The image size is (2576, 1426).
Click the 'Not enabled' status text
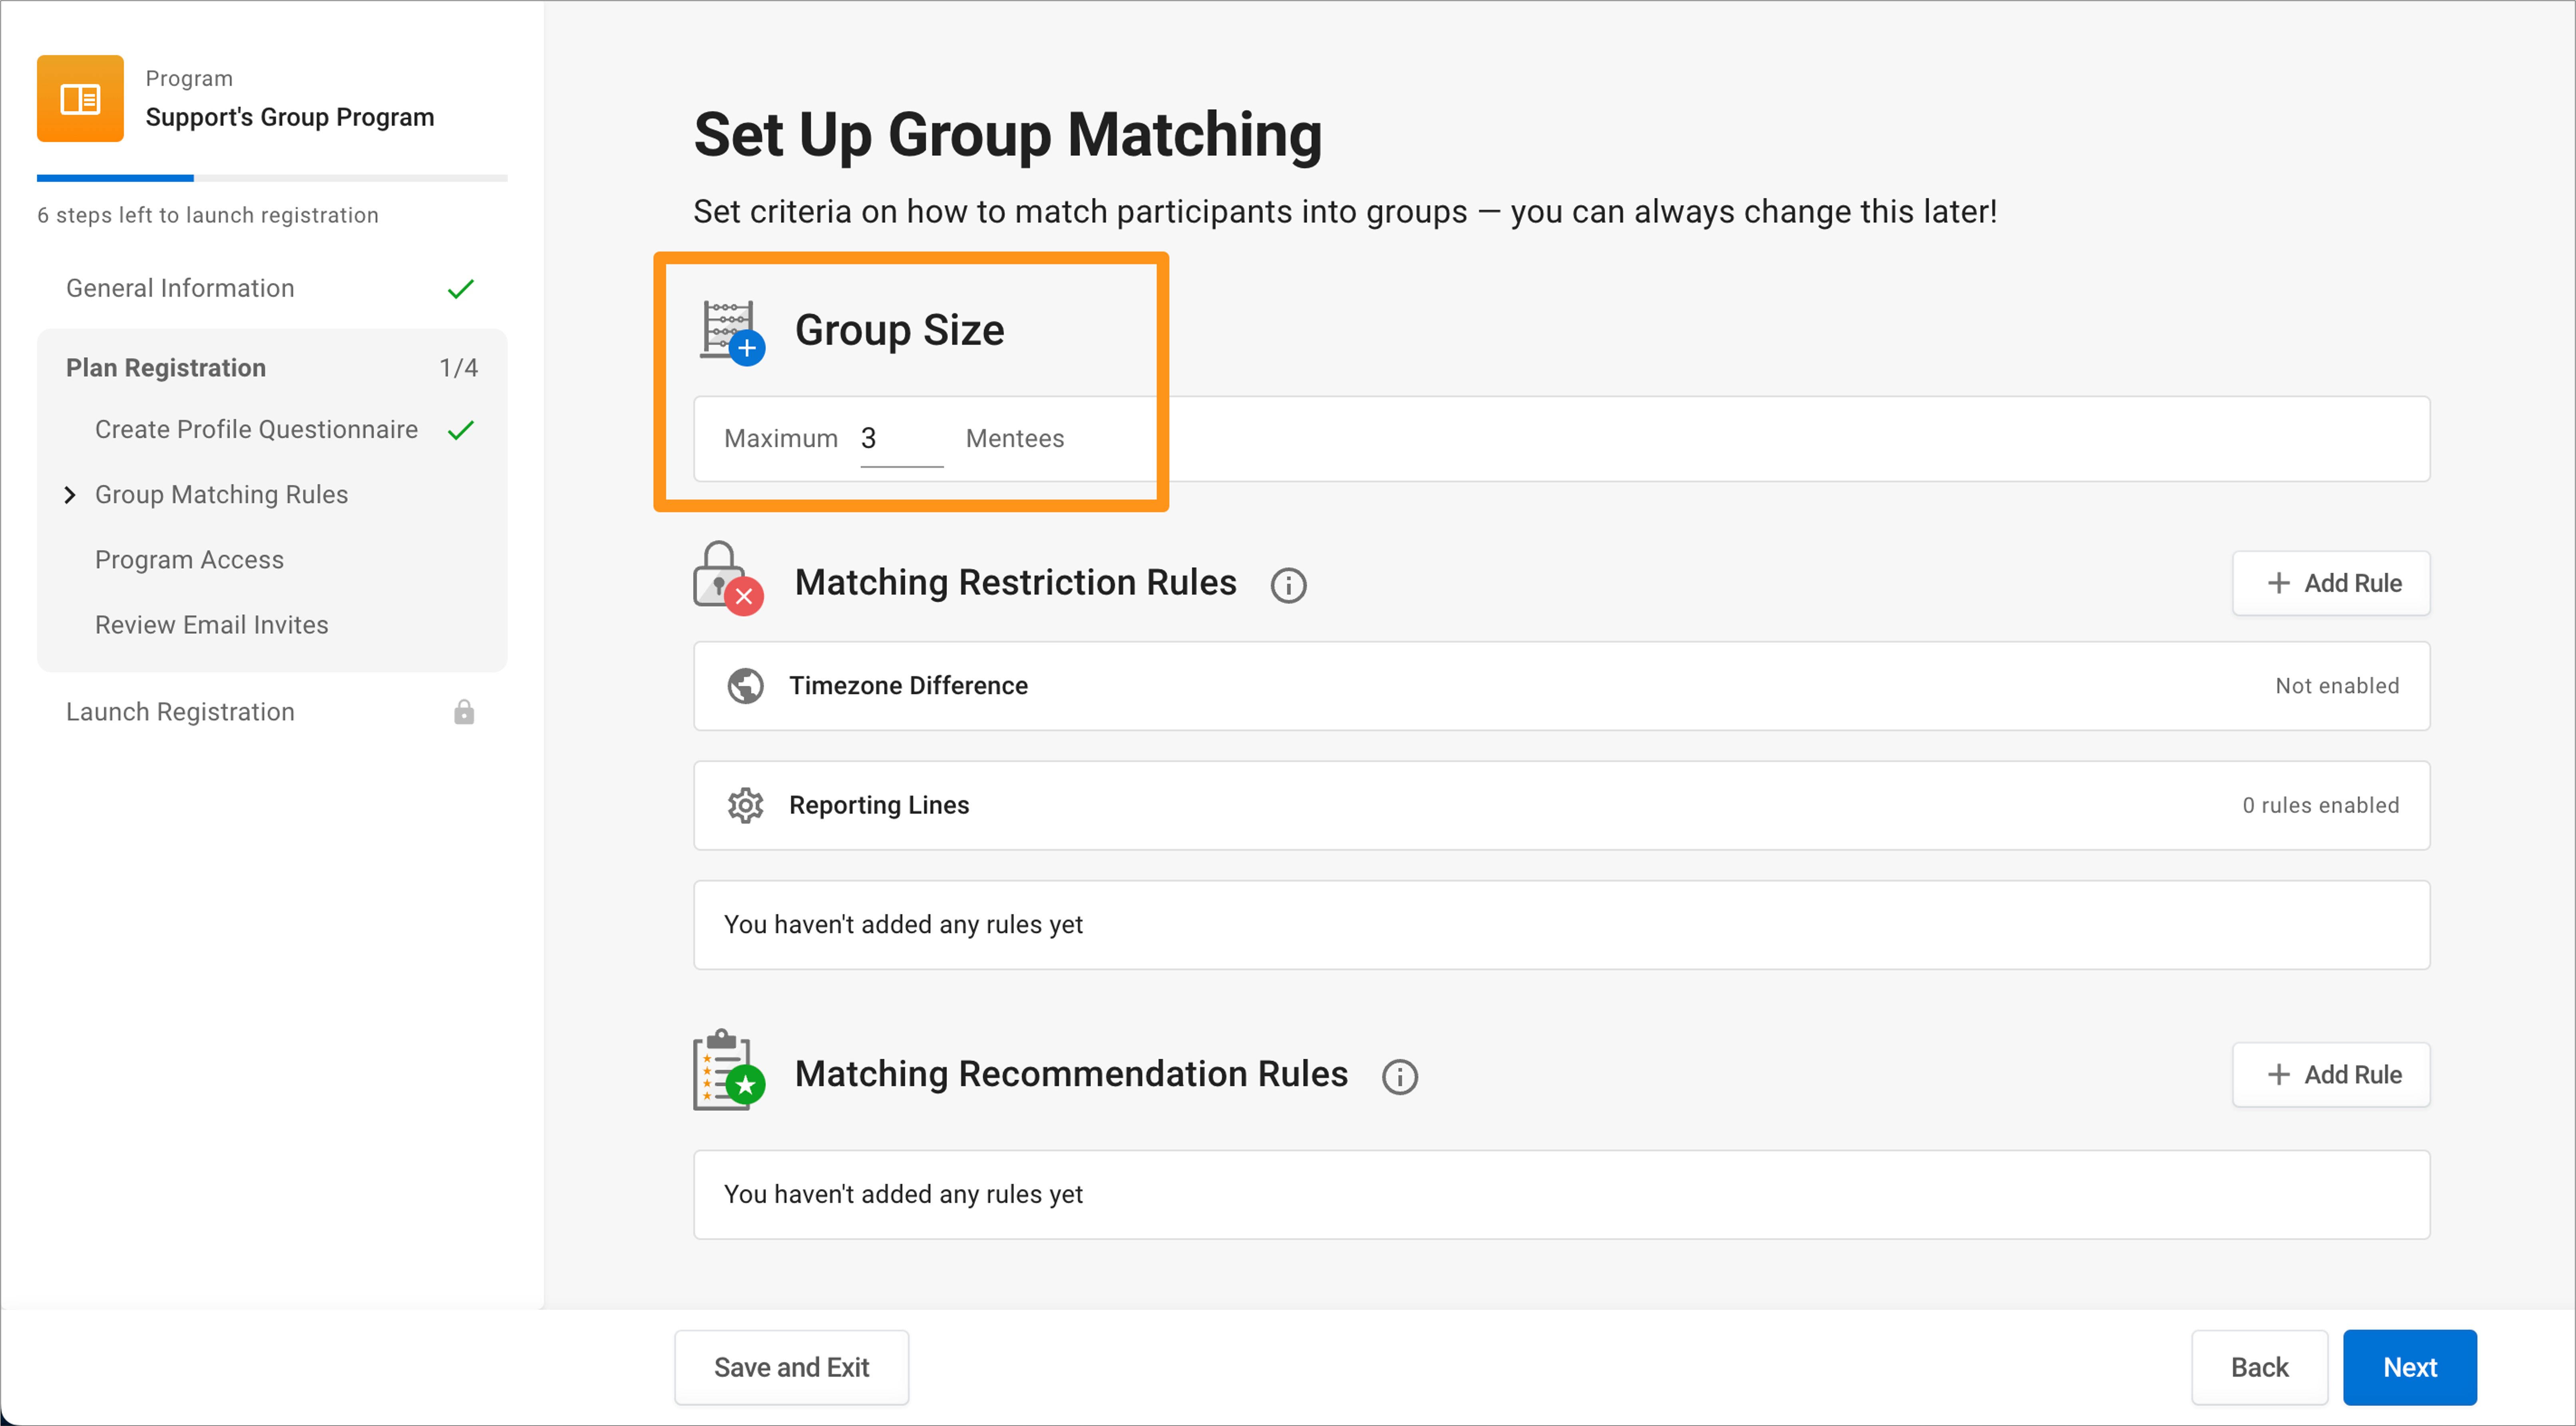pos(2337,686)
